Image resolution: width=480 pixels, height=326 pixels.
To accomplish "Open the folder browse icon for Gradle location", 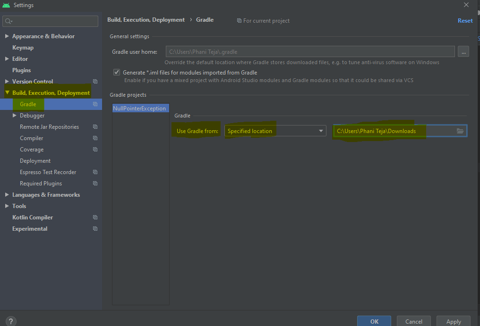I will 460,131.
